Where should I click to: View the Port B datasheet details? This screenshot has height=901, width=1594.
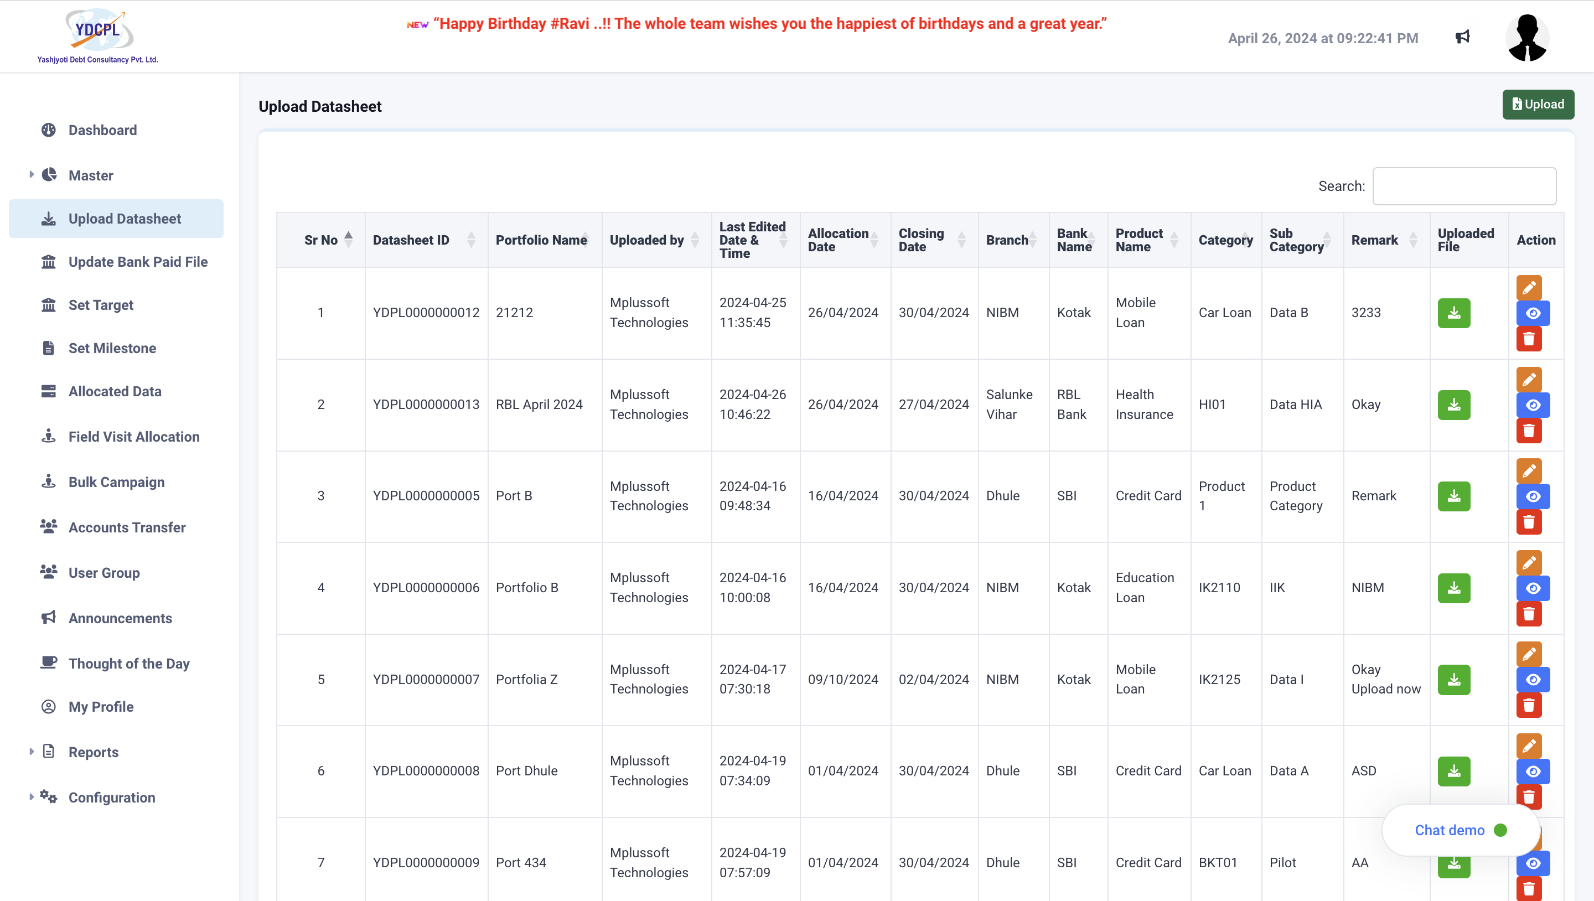(1533, 496)
